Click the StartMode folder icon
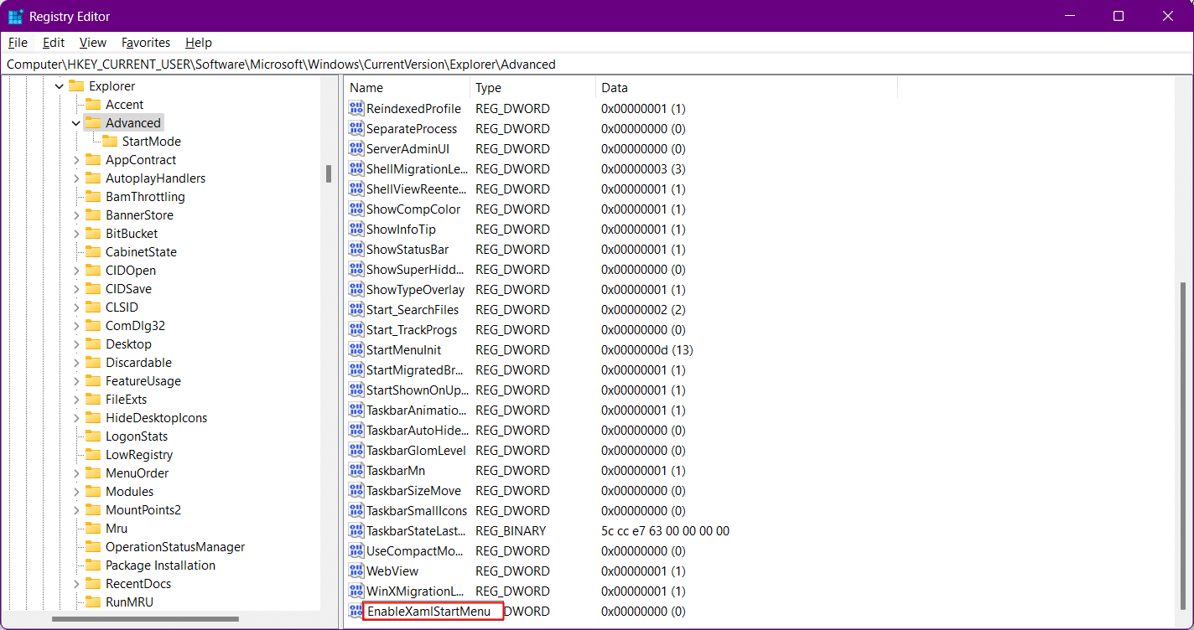The width and height of the screenshot is (1194, 630). click(x=109, y=142)
